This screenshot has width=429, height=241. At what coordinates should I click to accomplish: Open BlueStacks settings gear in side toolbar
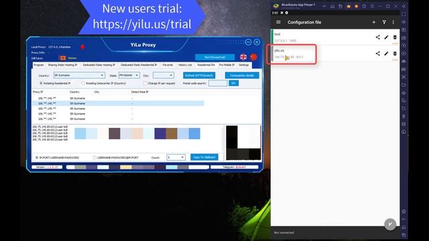coord(404,212)
